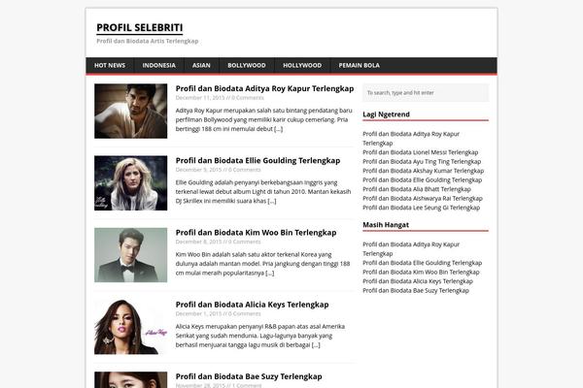Open the HOLLYWOOD category

pyautogui.click(x=302, y=65)
